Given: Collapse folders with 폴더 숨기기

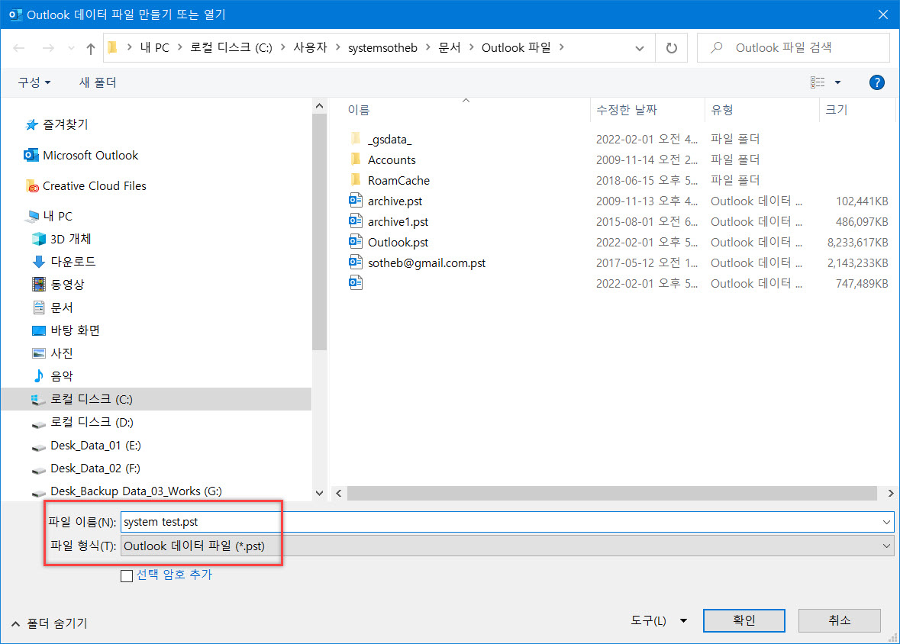Looking at the screenshot, I should (x=50, y=623).
